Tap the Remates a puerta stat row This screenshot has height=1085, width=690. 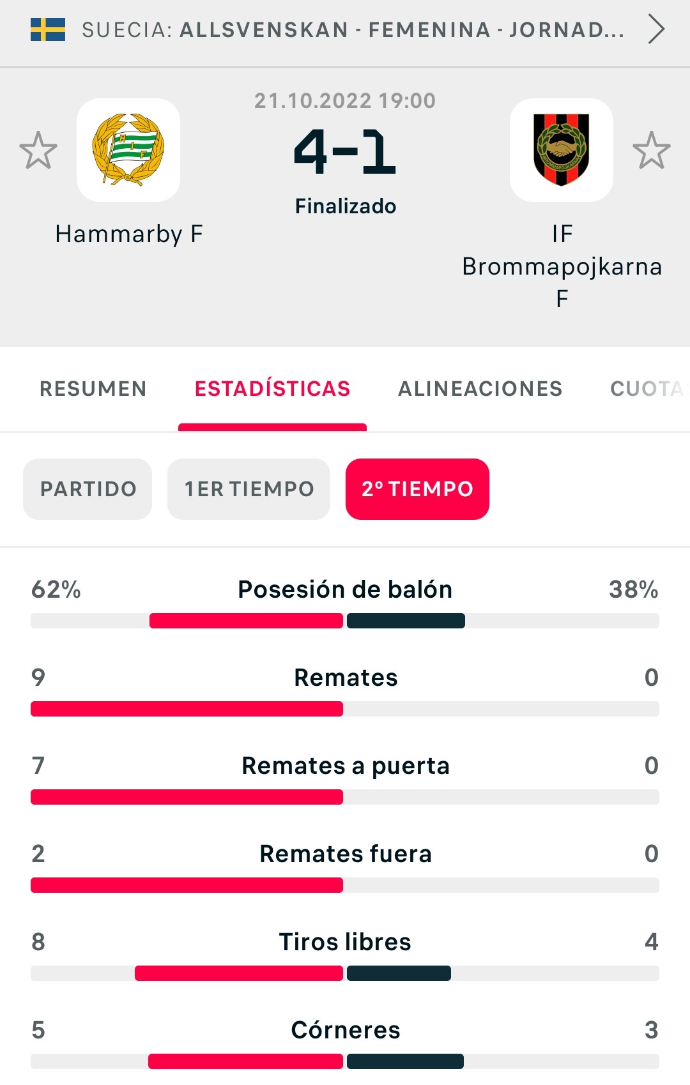[x=345, y=779]
